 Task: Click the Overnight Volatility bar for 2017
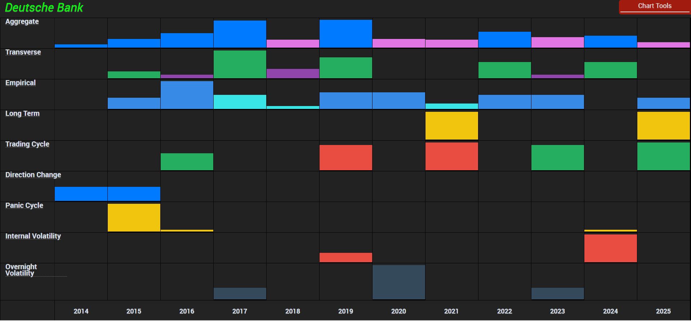pyautogui.click(x=240, y=294)
